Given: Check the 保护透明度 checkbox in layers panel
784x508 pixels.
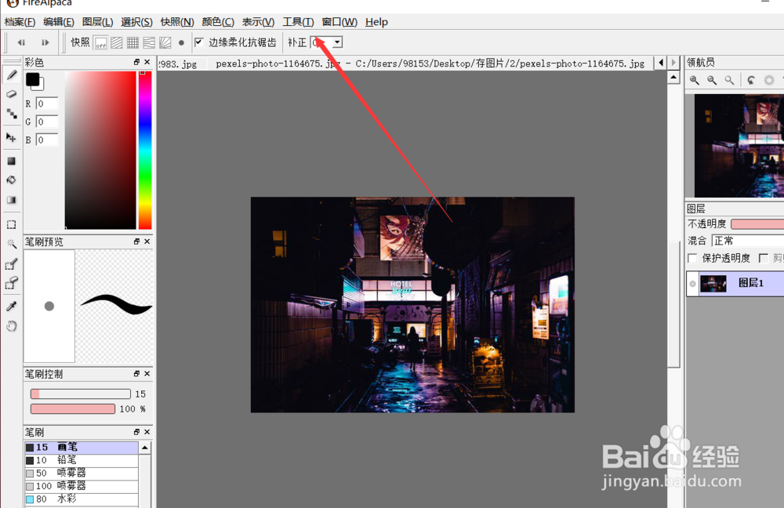Looking at the screenshot, I should 694,257.
